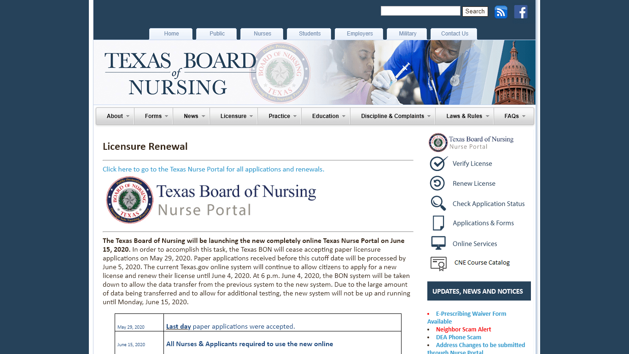Click the Texas Board of Nursing banner title
The image size is (629, 354).
coord(180,74)
